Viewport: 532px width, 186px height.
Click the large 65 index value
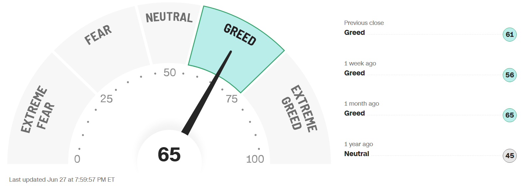coord(169,154)
